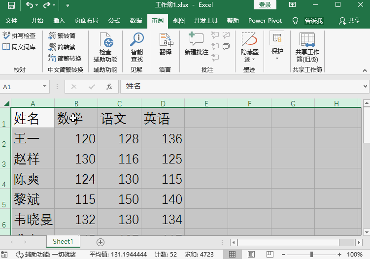370x259 pixels.
Task: Open the Name Box dropdown arrow
Action: (x=45, y=87)
